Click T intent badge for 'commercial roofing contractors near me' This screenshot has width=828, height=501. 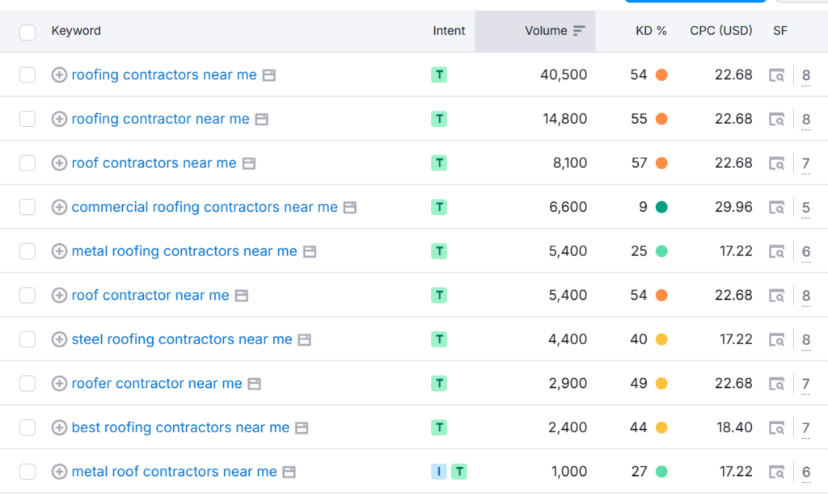tap(439, 208)
